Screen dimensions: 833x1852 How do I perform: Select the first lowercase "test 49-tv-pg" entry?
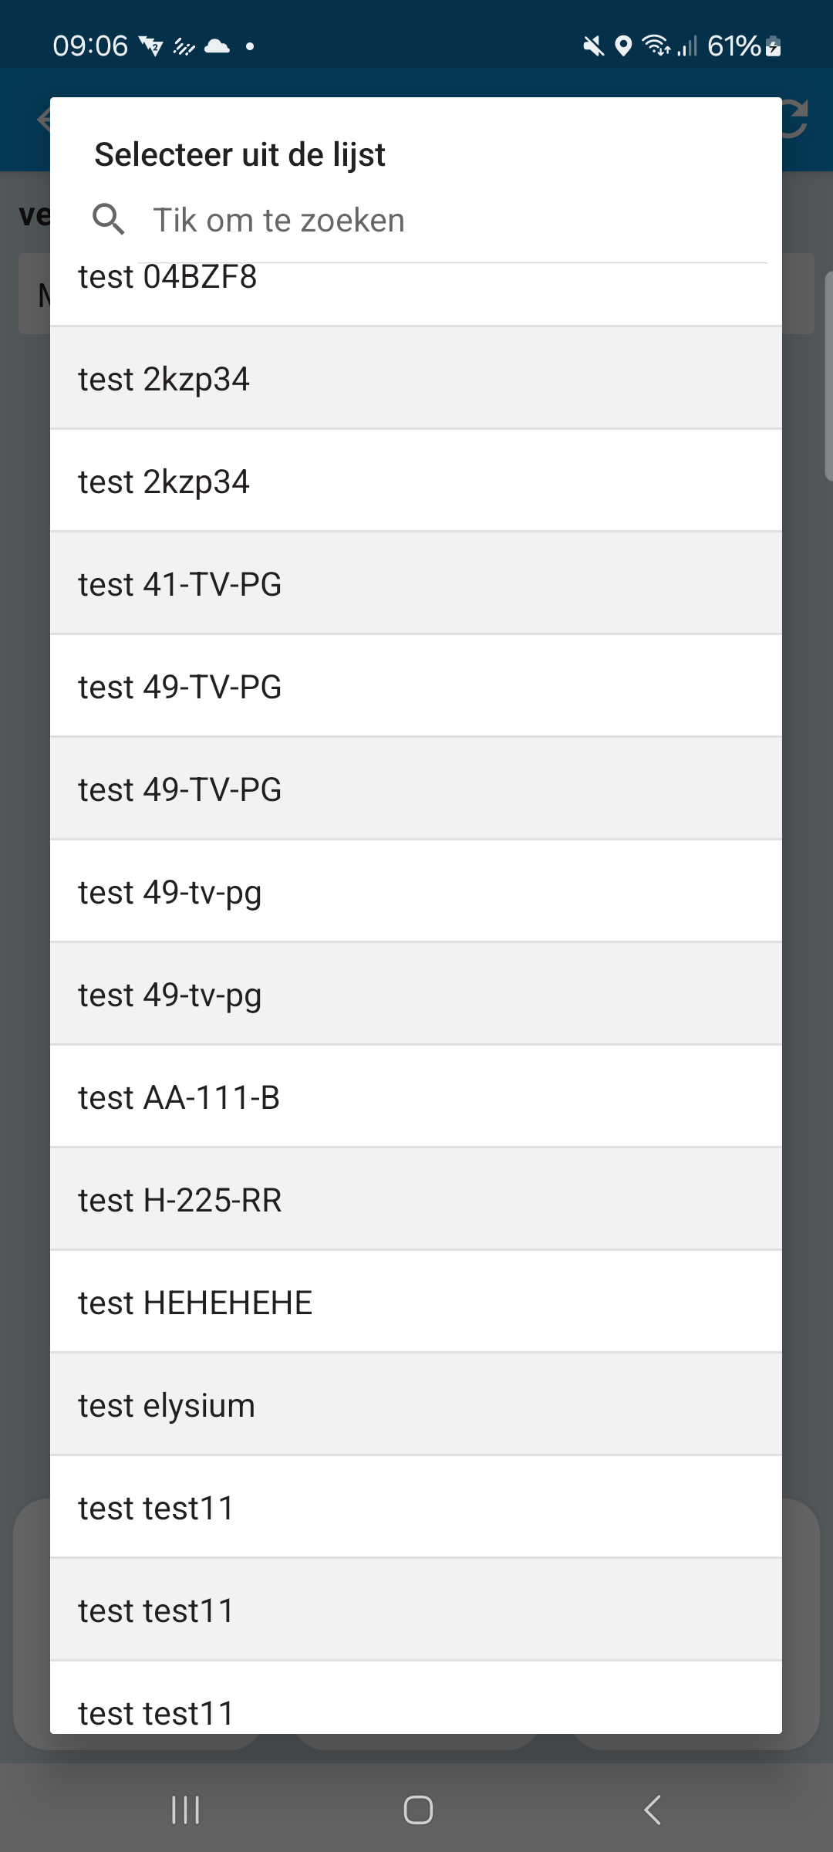pyautogui.click(x=416, y=892)
